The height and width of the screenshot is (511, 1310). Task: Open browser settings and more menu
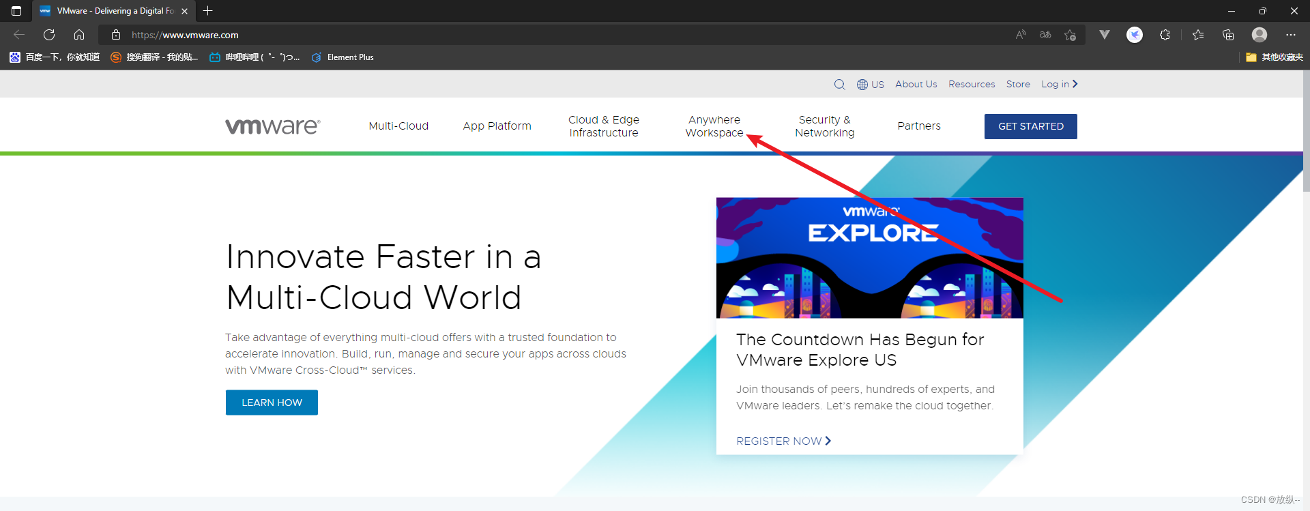[x=1291, y=35]
